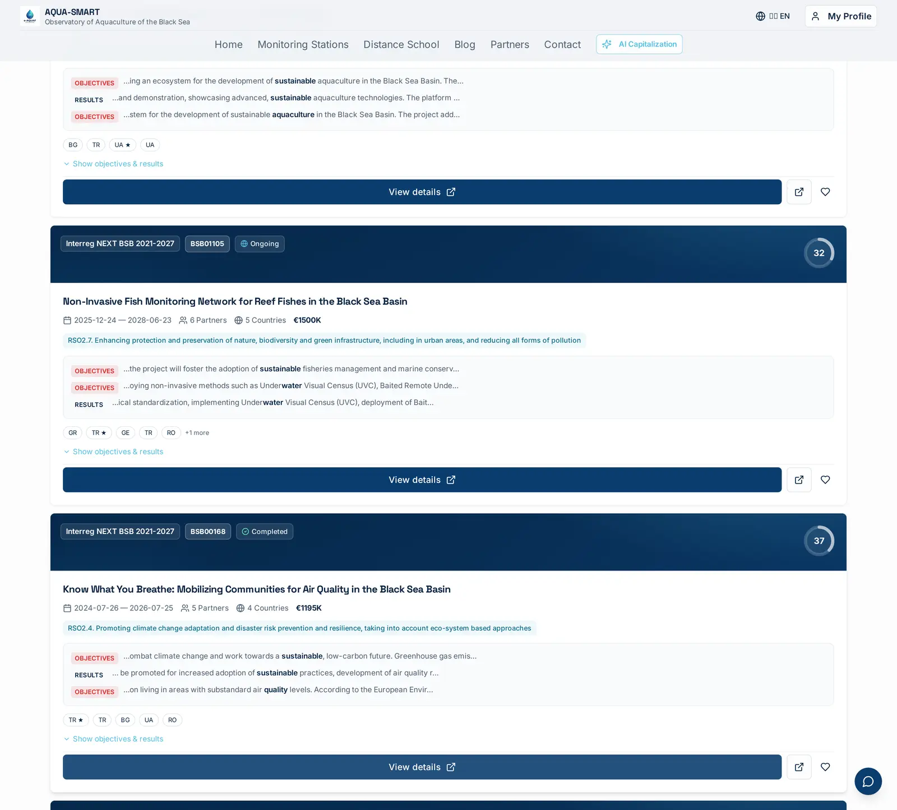Expand objectives & results for Know What You Breathe
Viewport: 897px width, 810px height.
coord(113,739)
